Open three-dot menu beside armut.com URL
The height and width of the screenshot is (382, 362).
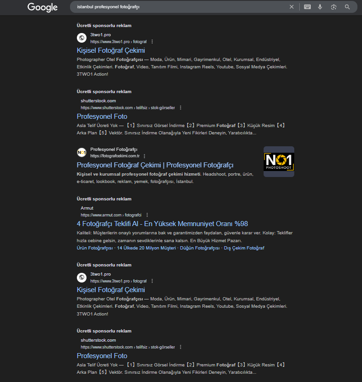pyautogui.click(x=147, y=215)
